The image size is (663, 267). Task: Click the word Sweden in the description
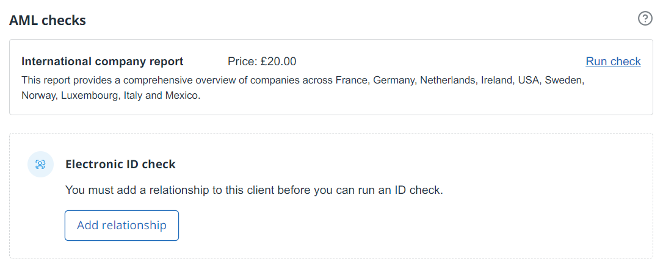[x=565, y=80]
